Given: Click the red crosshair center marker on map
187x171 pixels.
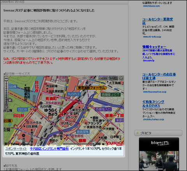Looking at the screenshot, I should (64, 116).
